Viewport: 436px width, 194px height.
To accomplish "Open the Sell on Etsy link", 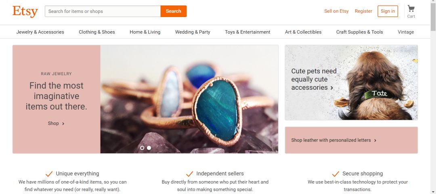I will 336,11.
